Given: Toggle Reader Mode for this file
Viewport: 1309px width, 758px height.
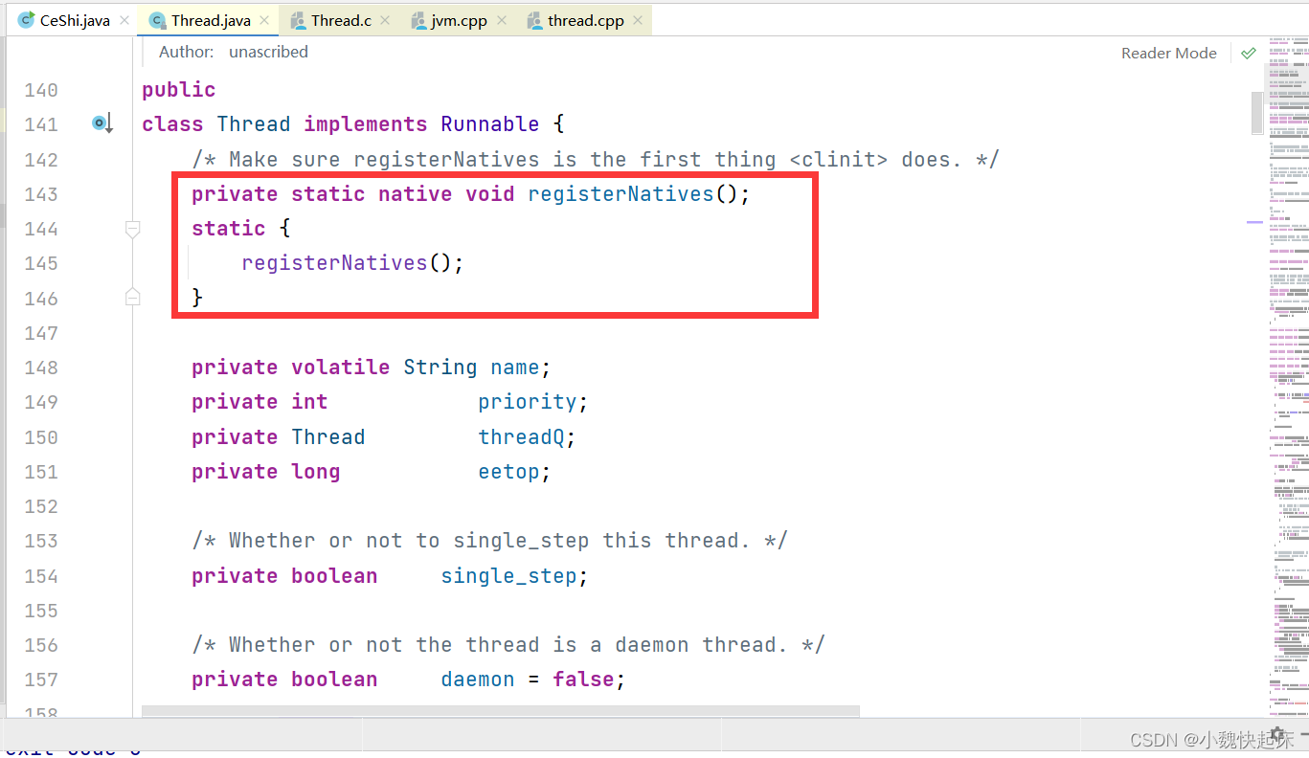Looking at the screenshot, I should (x=1169, y=54).
